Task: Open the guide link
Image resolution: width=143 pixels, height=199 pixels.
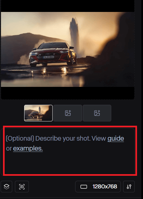Action: [x=116, y=138]
